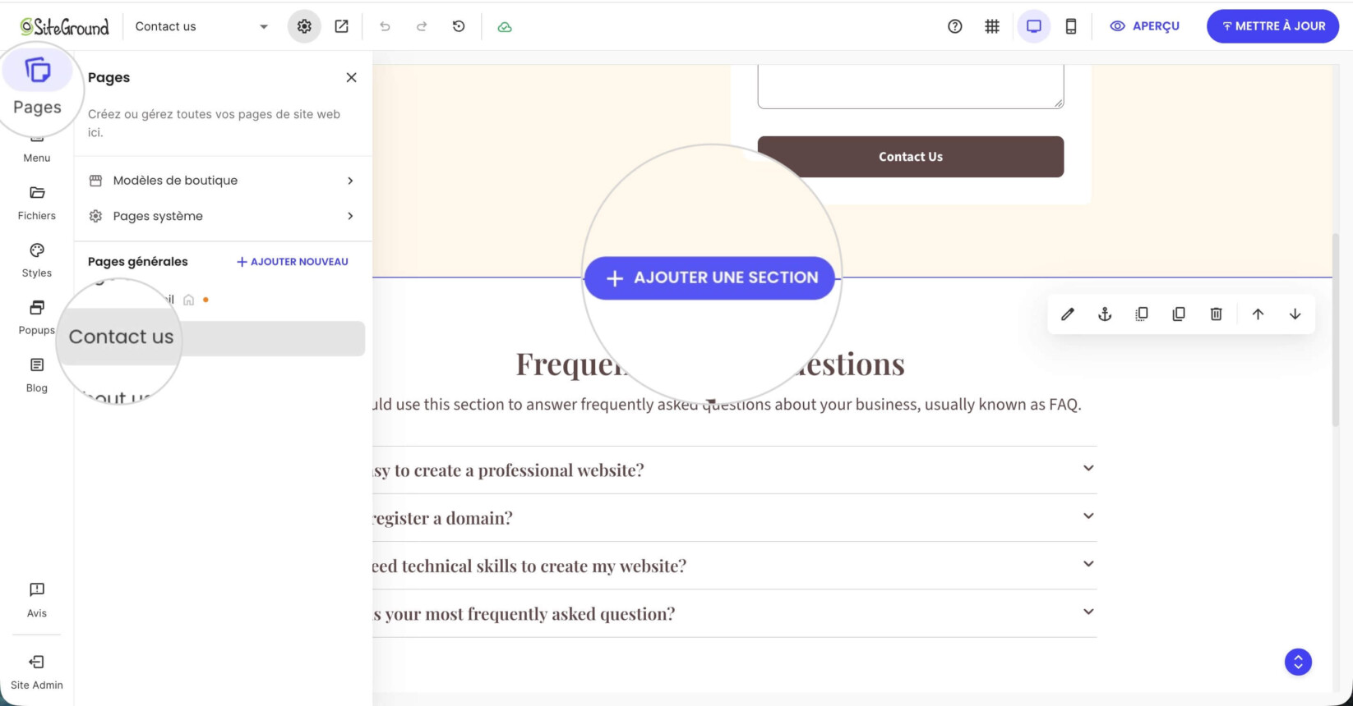Open the Styles palette panel
This screenshot has width=1353, height=706.
tap(37, 260)
